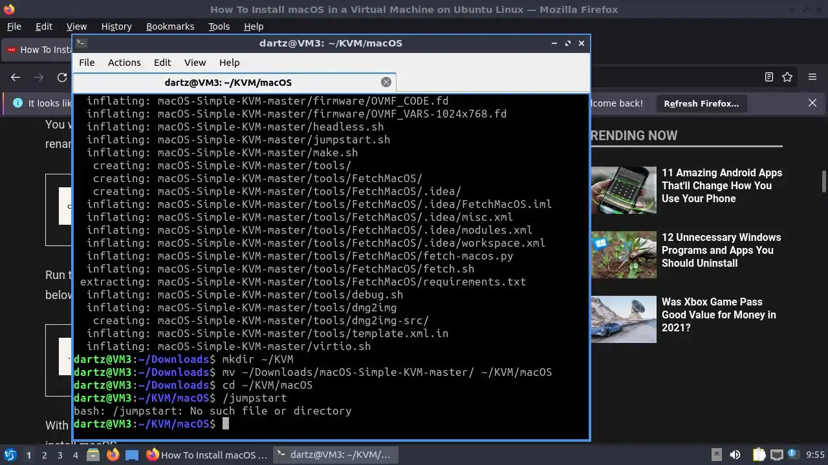
Task: Click the line 'mkdir ~/KVM' in terminal
Action: coord(258,359)
